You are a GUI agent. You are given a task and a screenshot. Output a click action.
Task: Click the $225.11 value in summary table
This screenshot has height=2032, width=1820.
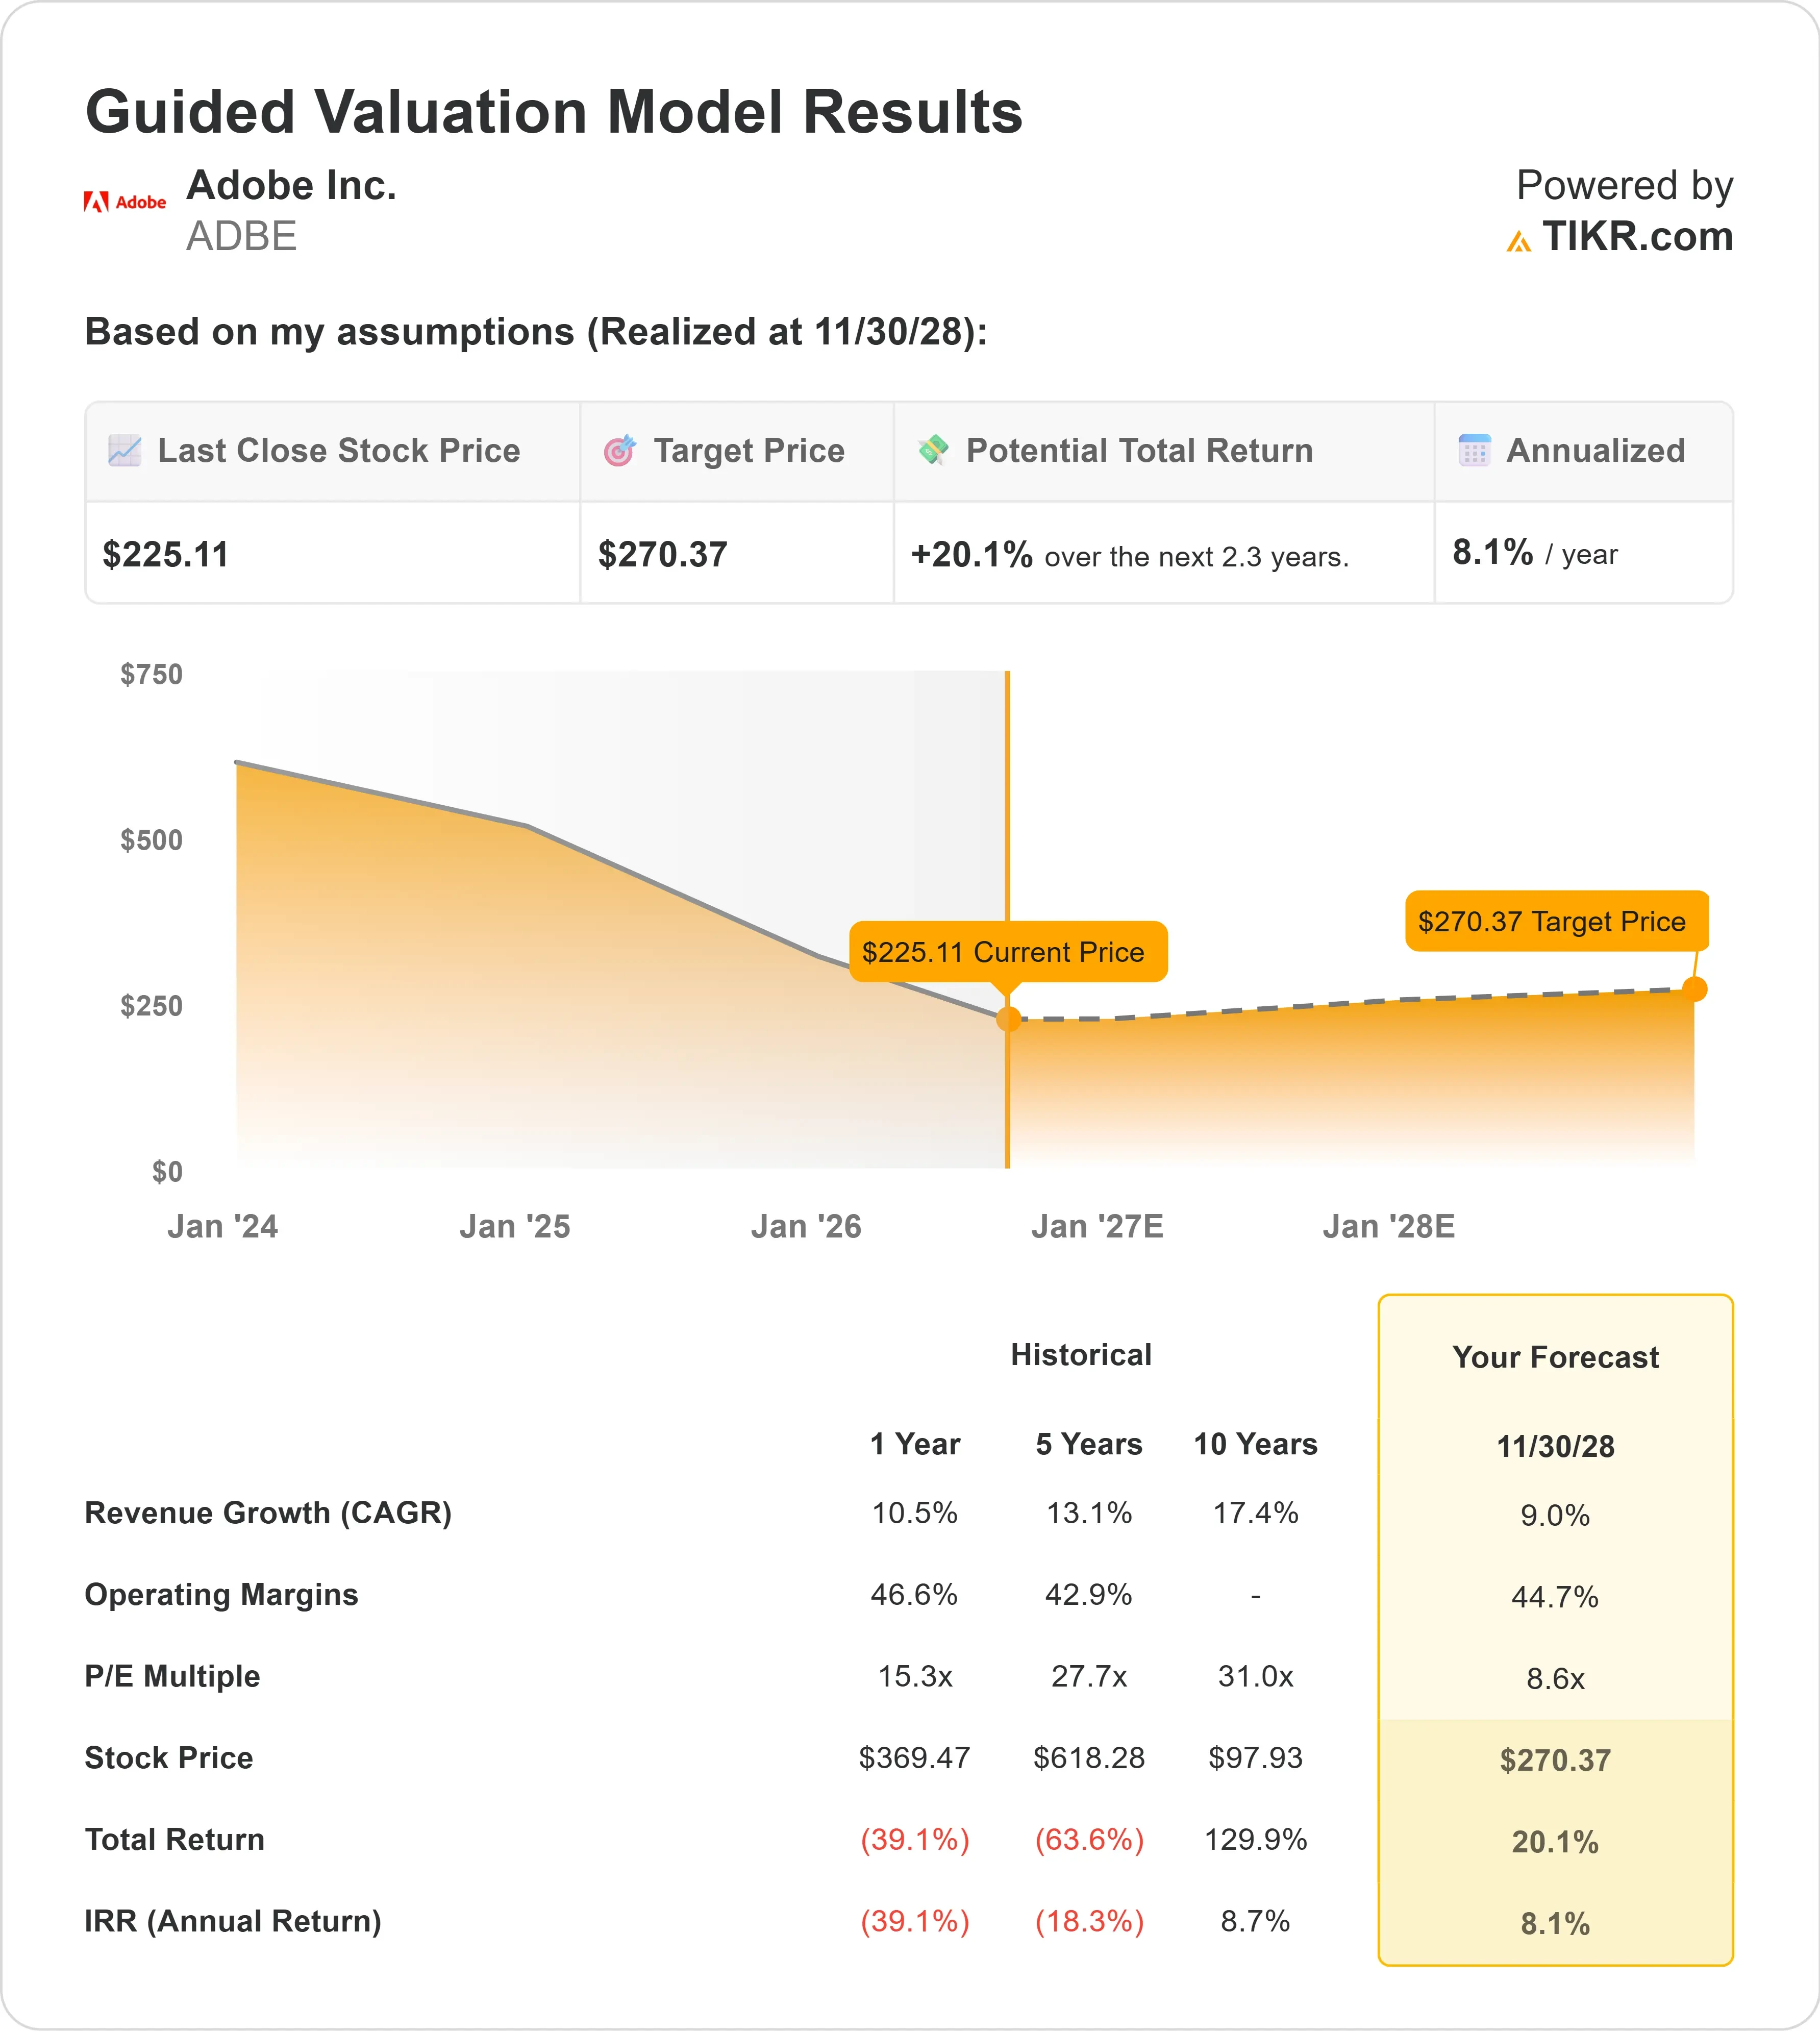click(x=166, y=555)
